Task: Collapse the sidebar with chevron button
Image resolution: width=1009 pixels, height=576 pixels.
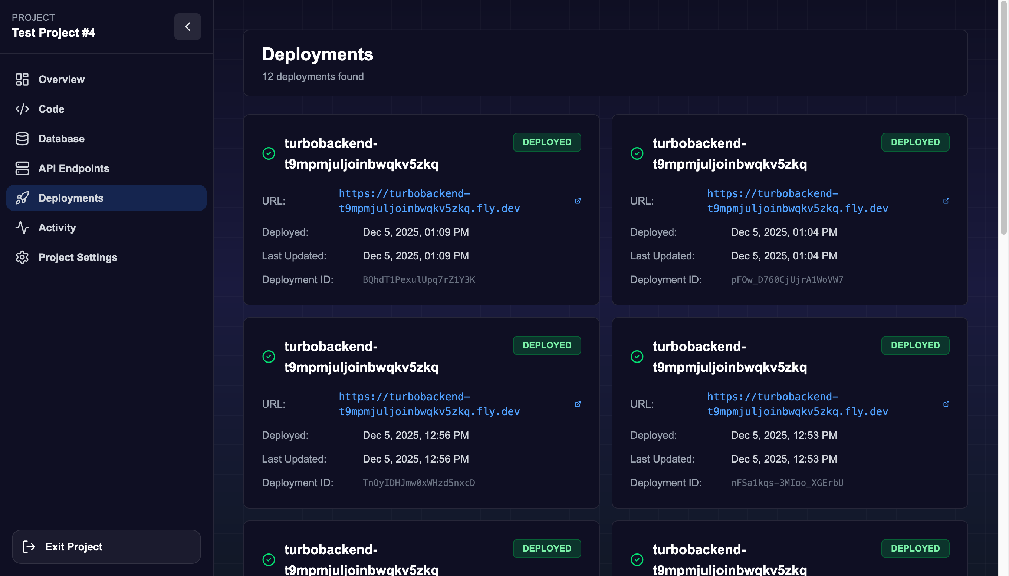Action: pyautogui.click(x=188, y=27)
